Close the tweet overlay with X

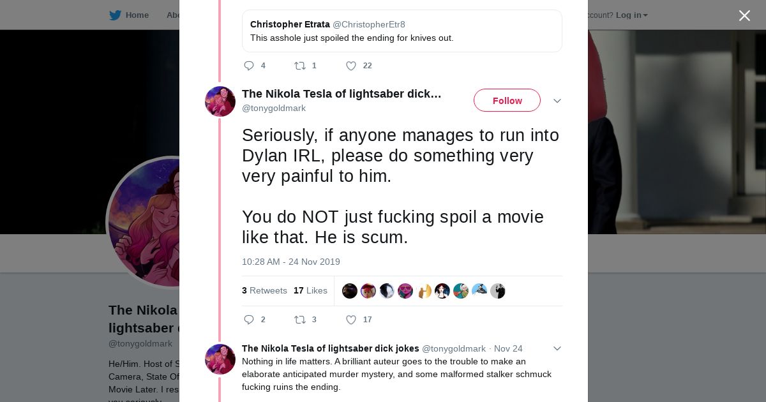[x=744, y=16]
